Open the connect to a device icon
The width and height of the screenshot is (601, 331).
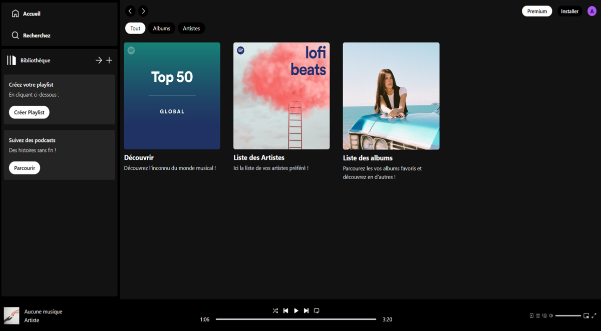click(544, 315)
